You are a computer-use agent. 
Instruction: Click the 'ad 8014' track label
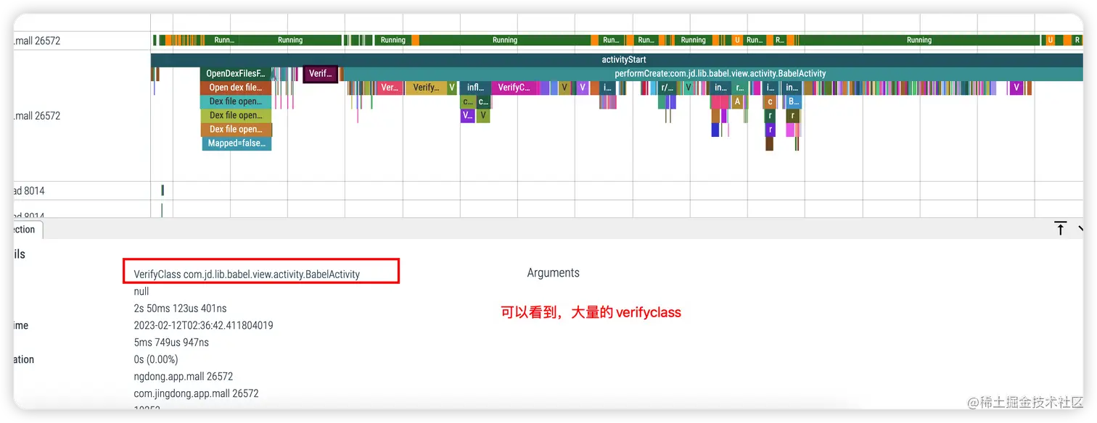click(29, 191)
